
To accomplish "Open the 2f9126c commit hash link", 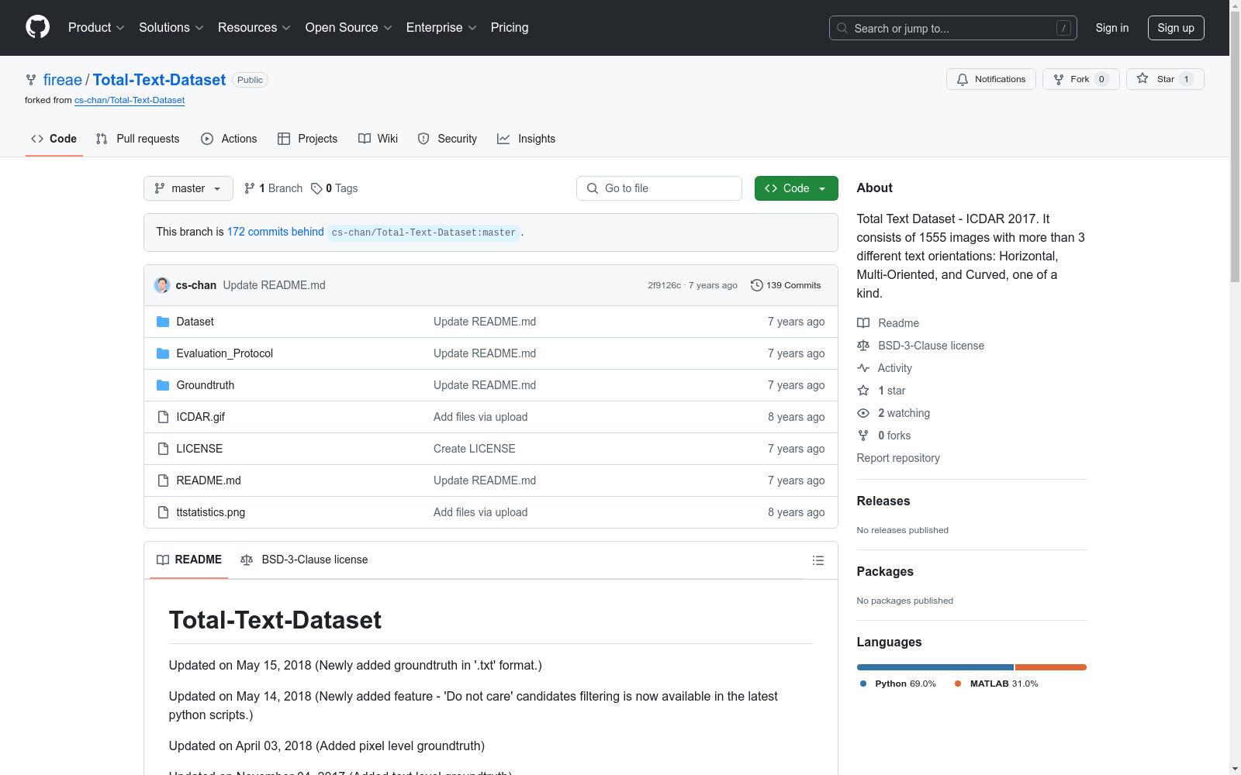I will (x=664, y=285).
